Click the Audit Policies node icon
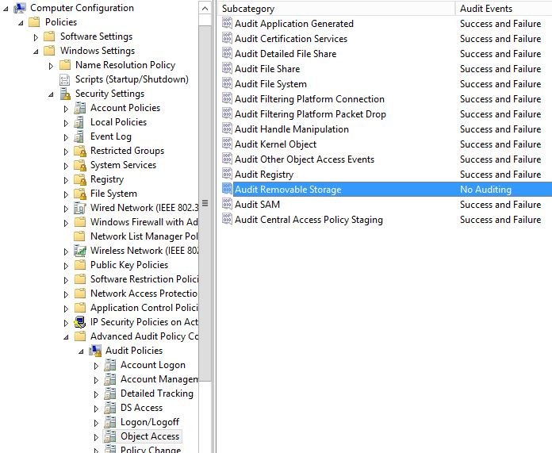 pyautogui.click(x=94, y=351)
